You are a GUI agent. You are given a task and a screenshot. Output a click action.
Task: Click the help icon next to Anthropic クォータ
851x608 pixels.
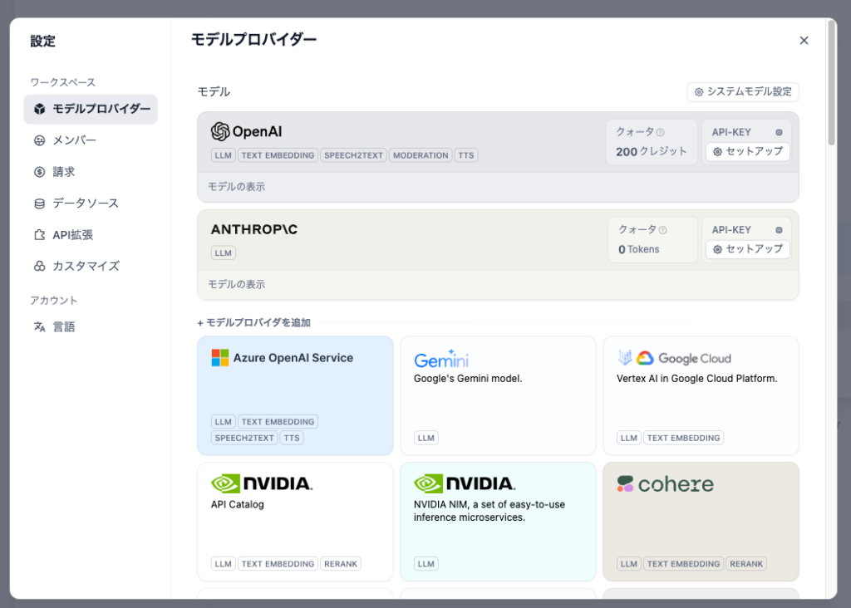click(662, 230)
